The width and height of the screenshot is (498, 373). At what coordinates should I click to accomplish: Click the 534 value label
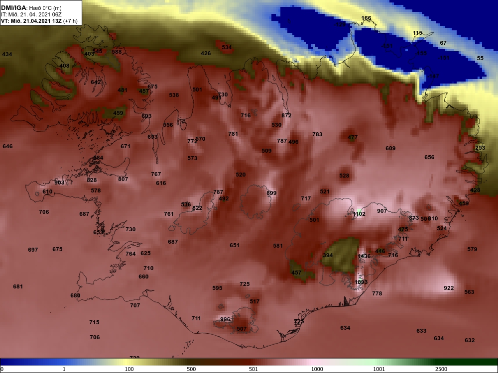click(x=227, y=48)
